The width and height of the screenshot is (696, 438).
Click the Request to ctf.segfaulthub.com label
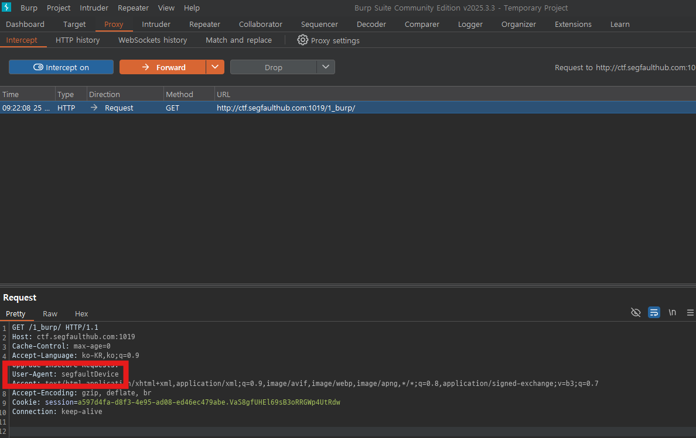pos(625,67)
